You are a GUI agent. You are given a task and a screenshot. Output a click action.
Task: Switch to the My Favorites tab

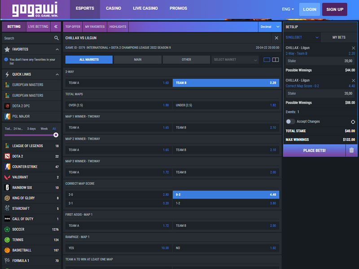click(95, 27)
